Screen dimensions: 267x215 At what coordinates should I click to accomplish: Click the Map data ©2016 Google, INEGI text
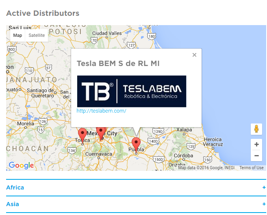tap(206, 168)
